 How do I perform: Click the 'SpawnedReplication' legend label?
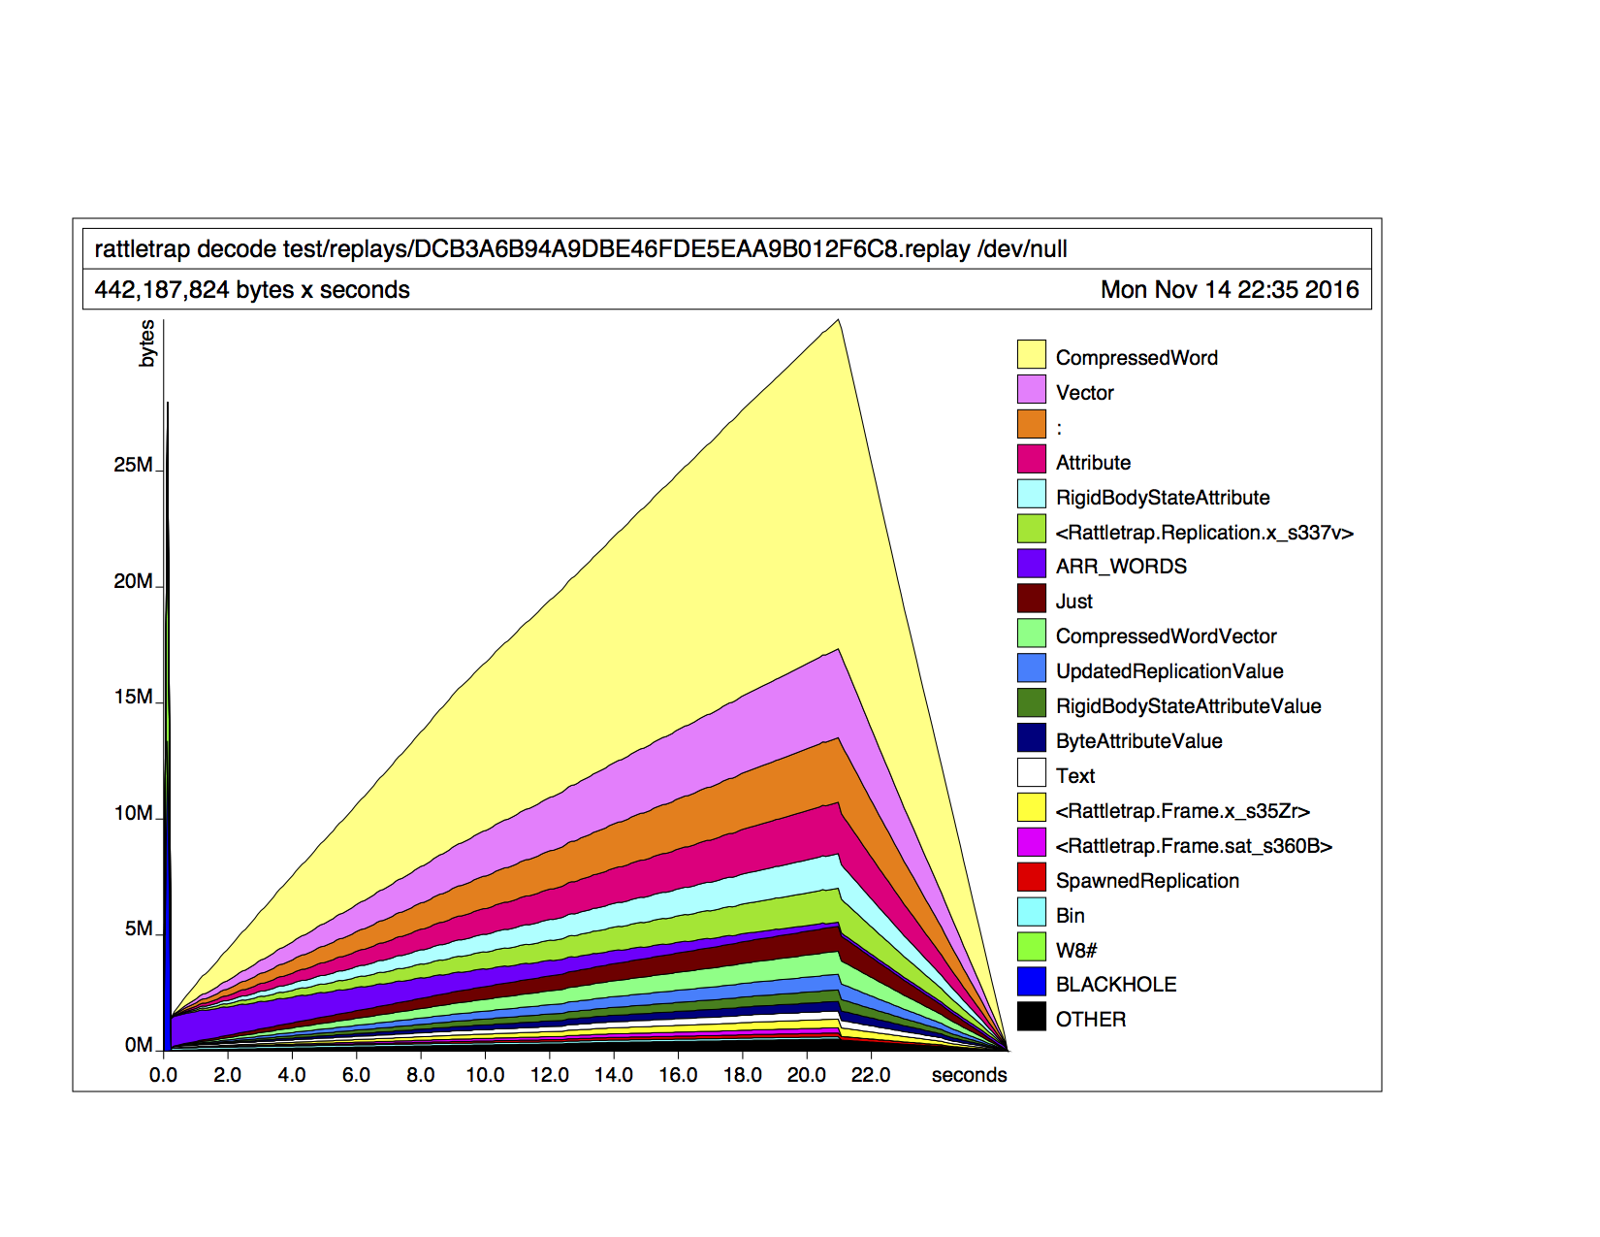click(x=1147, y=881)
